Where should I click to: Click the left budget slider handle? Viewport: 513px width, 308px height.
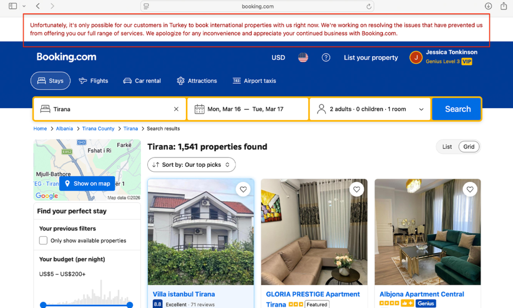pyautogui.click(x=43, y=305)
